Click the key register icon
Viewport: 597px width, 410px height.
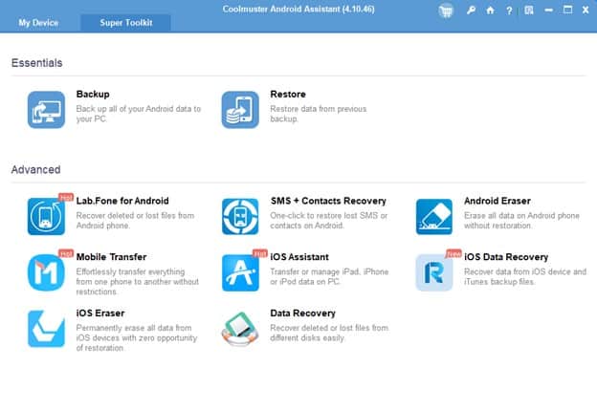click(471, 11)
